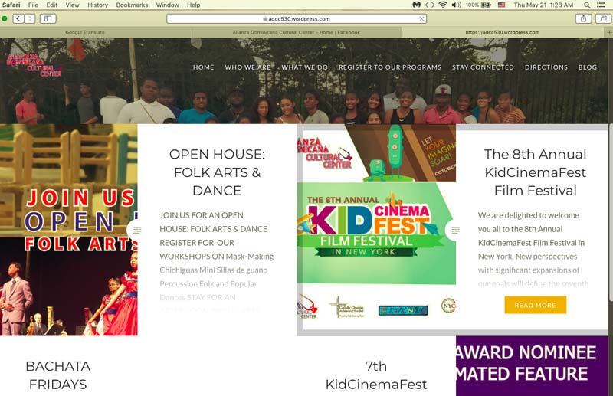The height and width of the screenshot is (396, 613).
Task: Open Wi-Fi status menu
Action: (x=443, y=5)
